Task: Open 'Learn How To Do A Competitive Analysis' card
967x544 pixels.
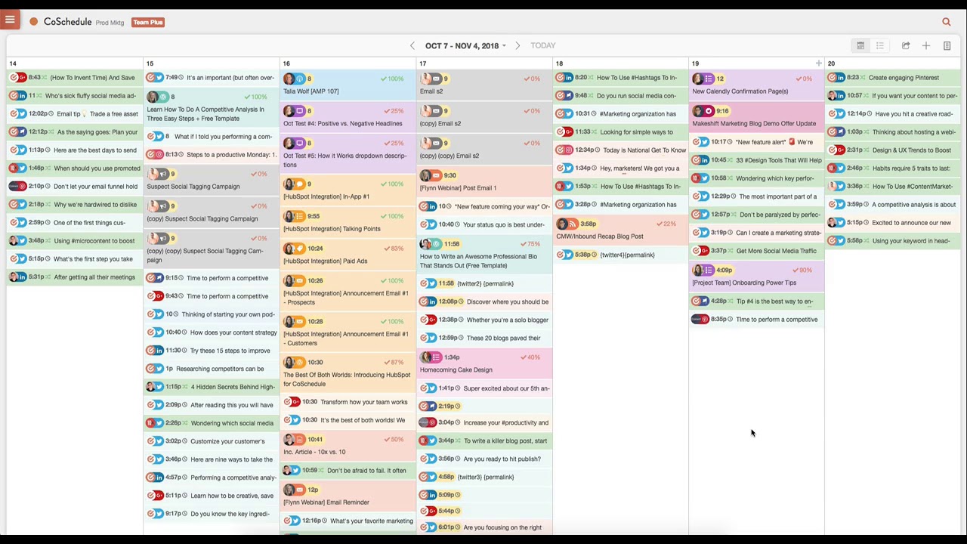Action: pyautogui.click(x=212, y=108)
